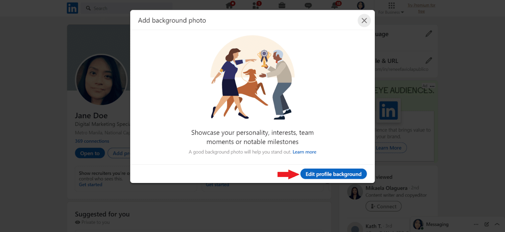Viewport: 505px width, 232px height.
Task: Connect with Mikaela Olaguera
Action: [383, 206]
